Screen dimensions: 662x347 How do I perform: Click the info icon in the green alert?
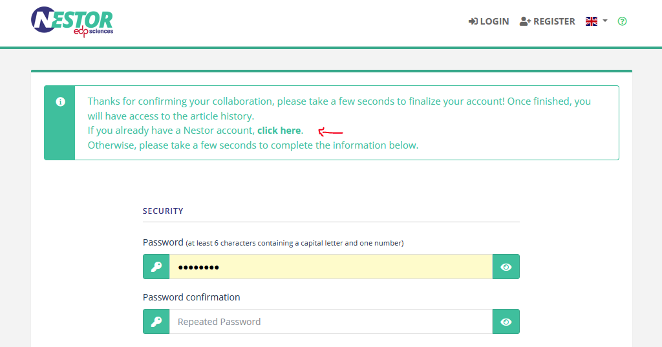[60, 101]
